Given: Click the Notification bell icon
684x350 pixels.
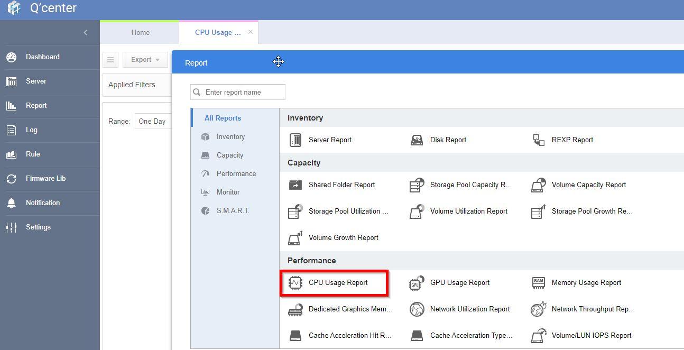Looking at the screenshot, I should click(x=12, y=203).
